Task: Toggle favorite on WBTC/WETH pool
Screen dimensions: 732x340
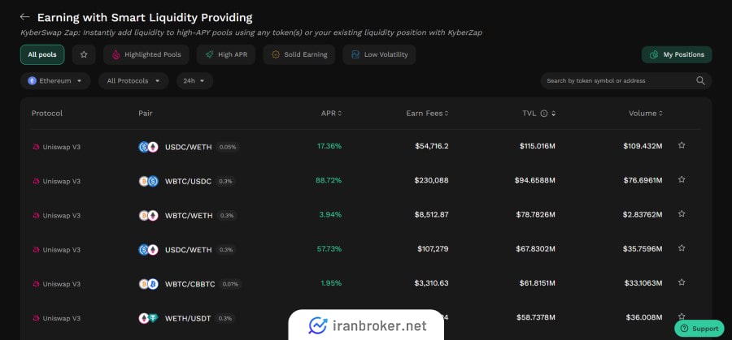Action: click(x=682, y=214)
